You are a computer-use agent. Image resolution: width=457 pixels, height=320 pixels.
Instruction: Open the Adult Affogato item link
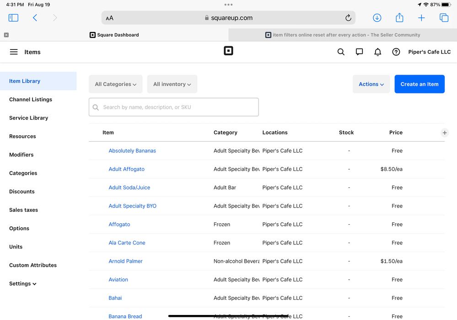pos(127,169)
